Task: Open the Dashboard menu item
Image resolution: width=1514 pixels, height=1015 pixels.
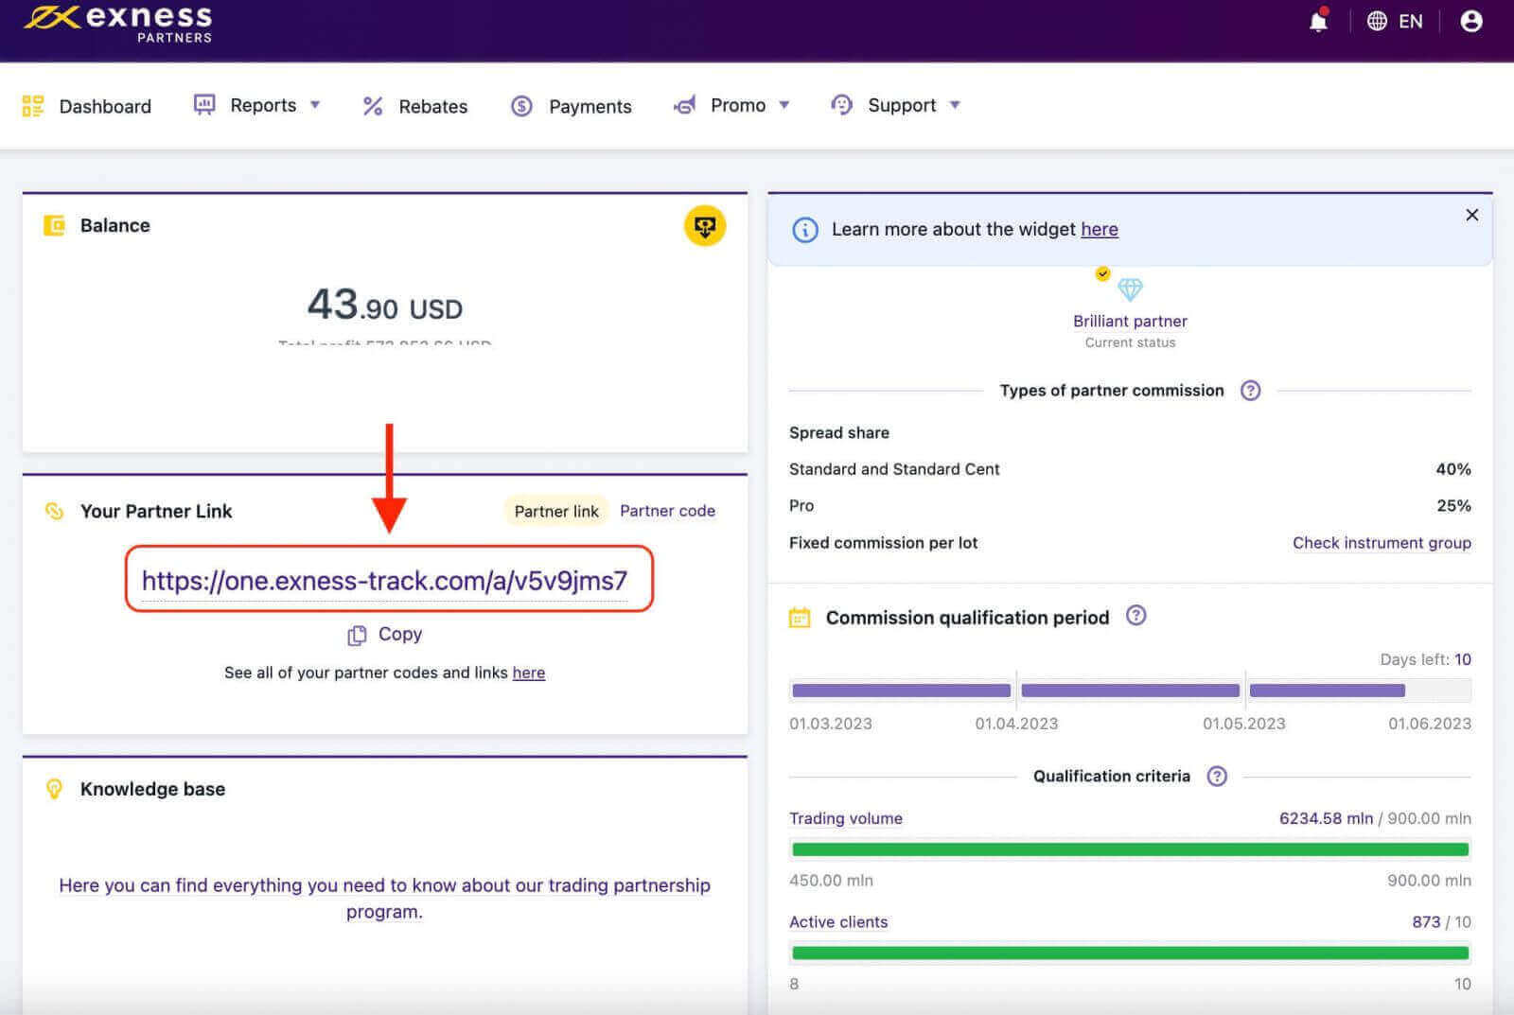Action: coord(87,106)
